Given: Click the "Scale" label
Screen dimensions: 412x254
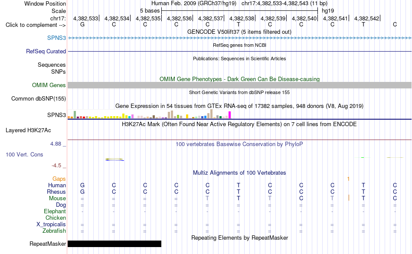Looking at the screenshot, I should coord(59,11).
